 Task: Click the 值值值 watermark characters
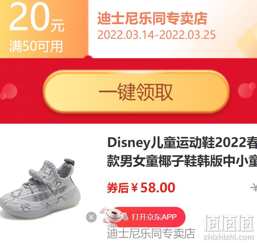[x=228, y=223]
